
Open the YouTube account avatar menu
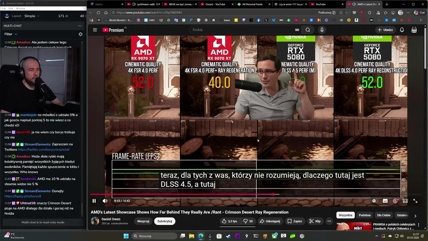[414, 30]
